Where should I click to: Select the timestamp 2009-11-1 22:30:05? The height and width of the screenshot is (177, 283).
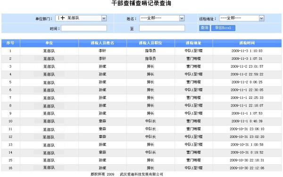(247, 90)
